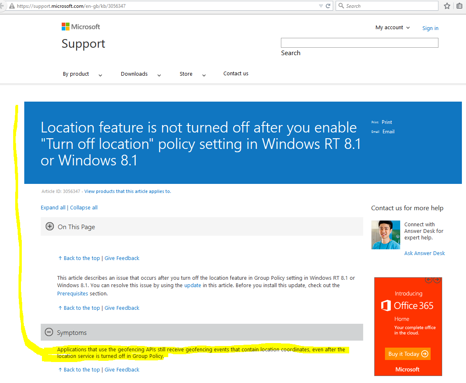Expand On This Page plus icon
Viewport: 466px width, 383px height.
(50, 227)
